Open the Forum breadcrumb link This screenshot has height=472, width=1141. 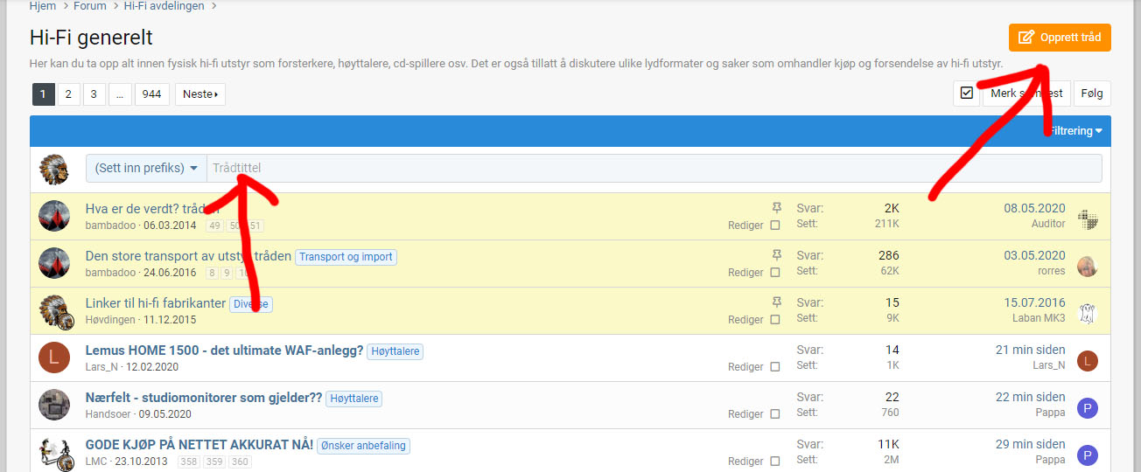click(90, 6)
